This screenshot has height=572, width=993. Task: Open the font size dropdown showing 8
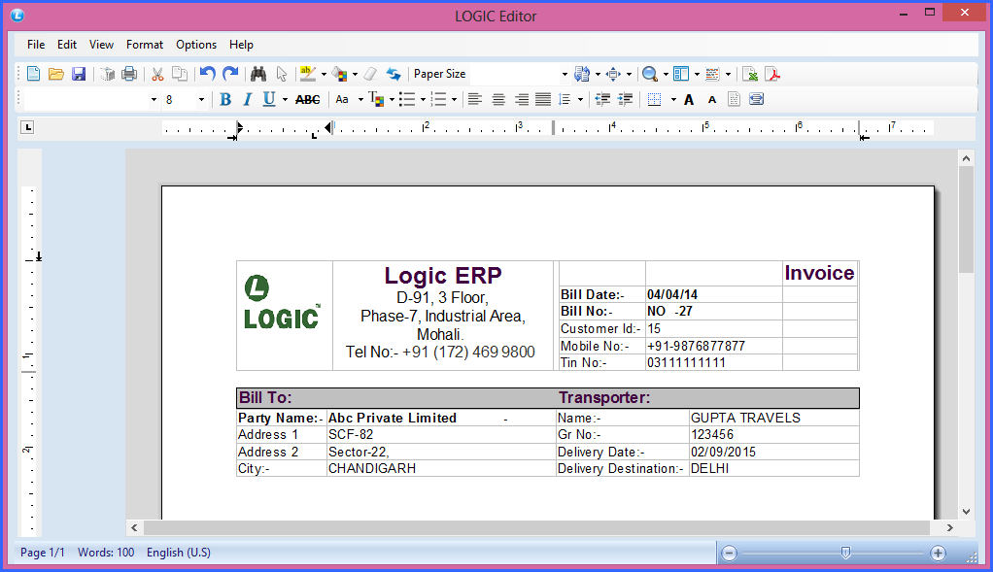click(x=201, y=99)
